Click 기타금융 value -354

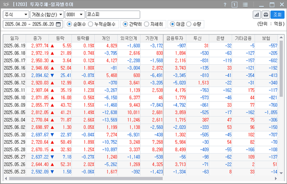250,76
